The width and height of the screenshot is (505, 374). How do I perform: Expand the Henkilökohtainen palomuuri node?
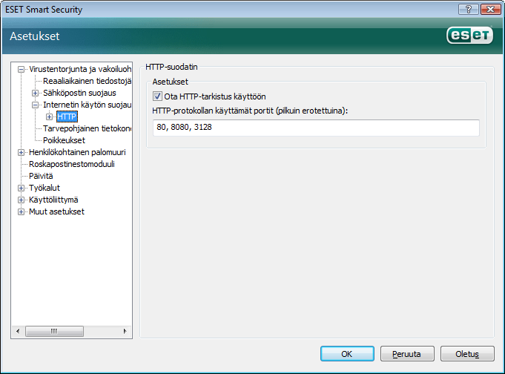pos(21,153)
